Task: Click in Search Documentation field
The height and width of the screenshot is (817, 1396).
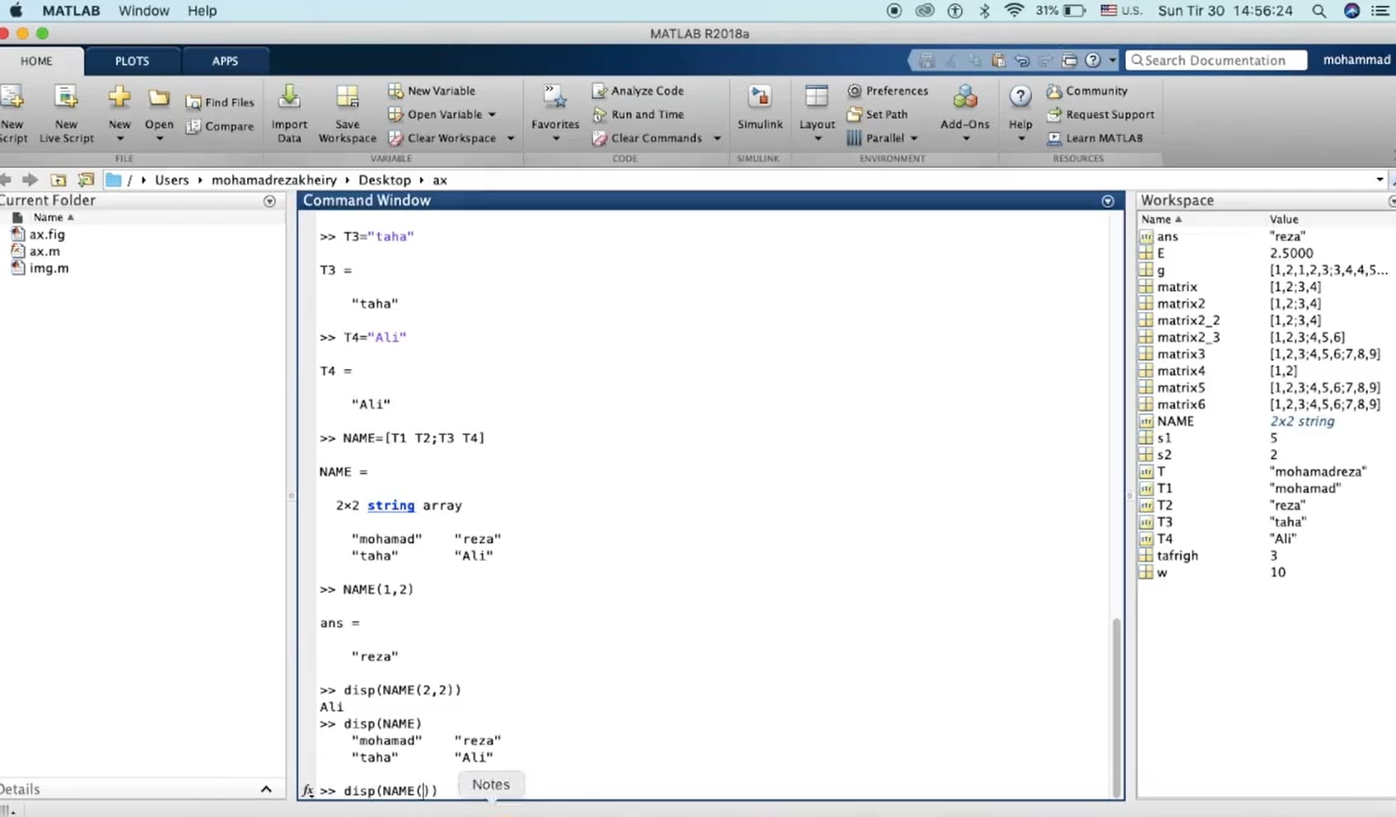Action: pos(1216,60)
